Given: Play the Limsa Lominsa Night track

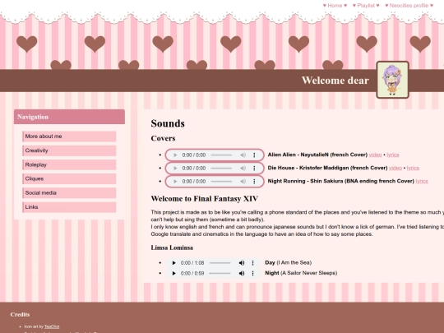Looking at the screenshot, I should [173, 273].
